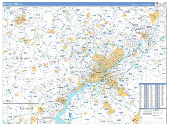
Task: Click ZIP code 08540 in yellow area
Action: pyautogui.click(x=152, y=16)
